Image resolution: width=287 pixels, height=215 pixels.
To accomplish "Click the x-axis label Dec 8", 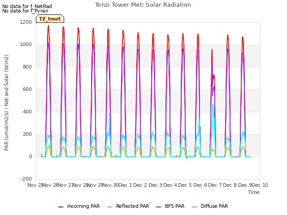I will point(230,185).
